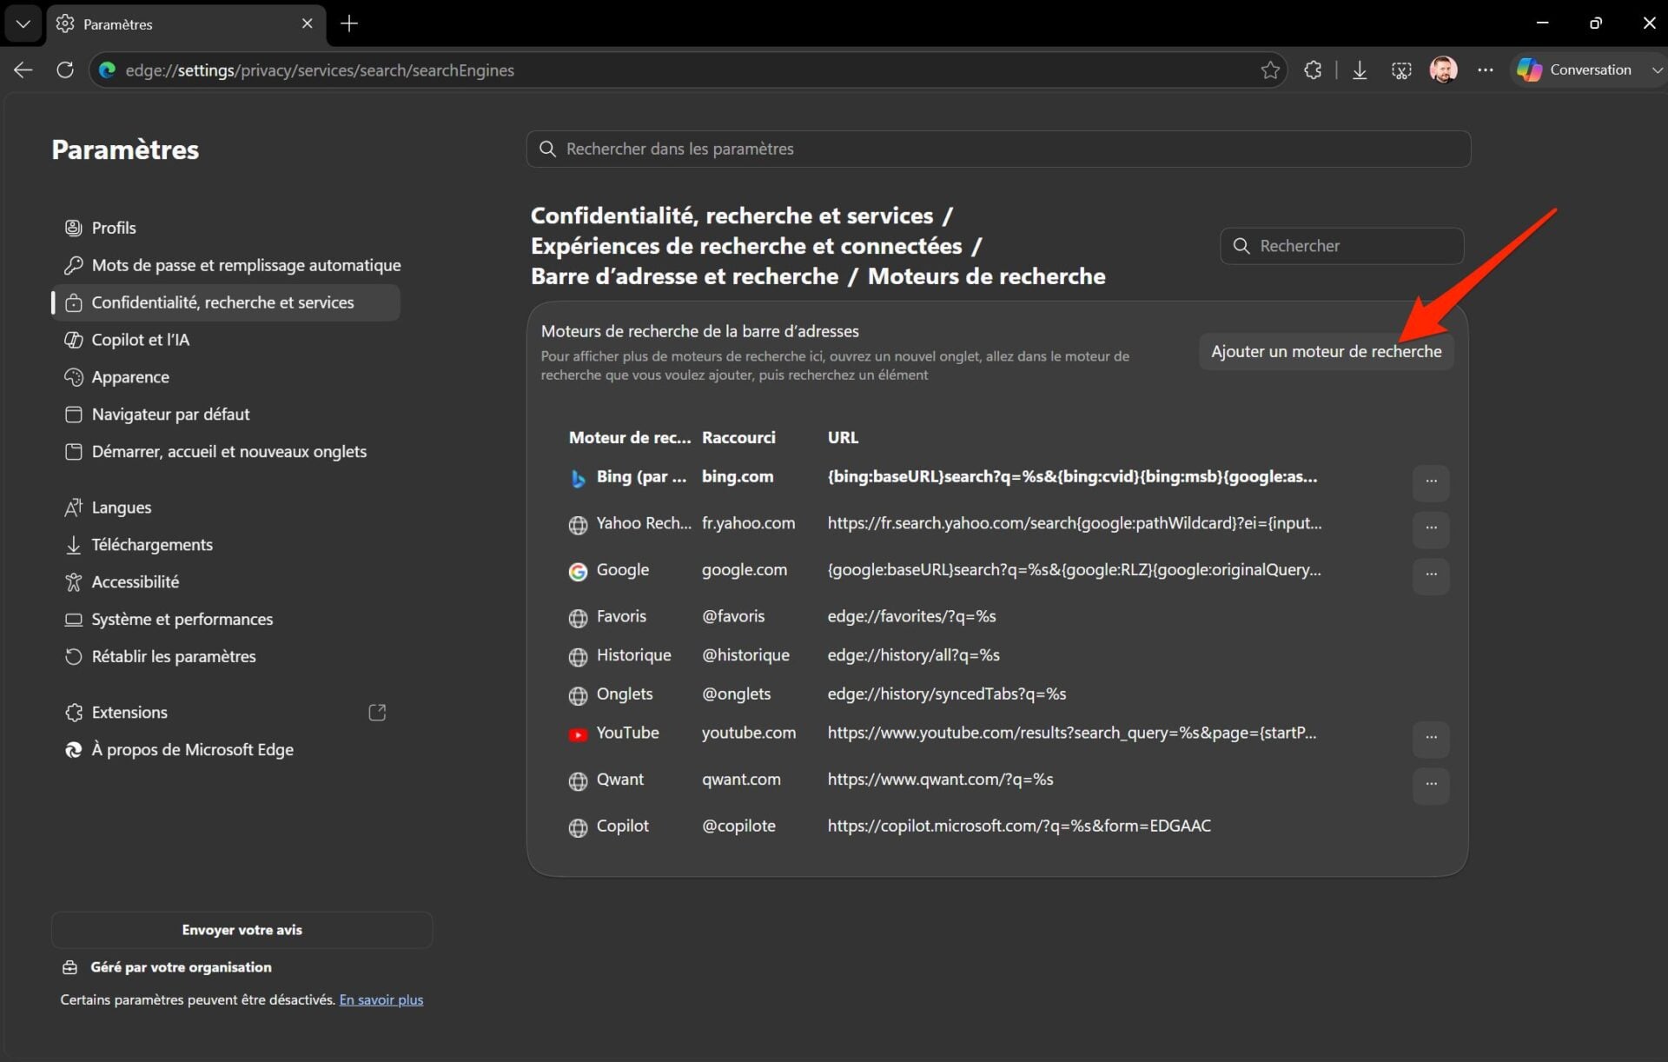Viewport: 1668px width, 1062px height.
Task: Open À propos de Microsoft Edge
Action: pyautogui.click(x=226, y=750)
